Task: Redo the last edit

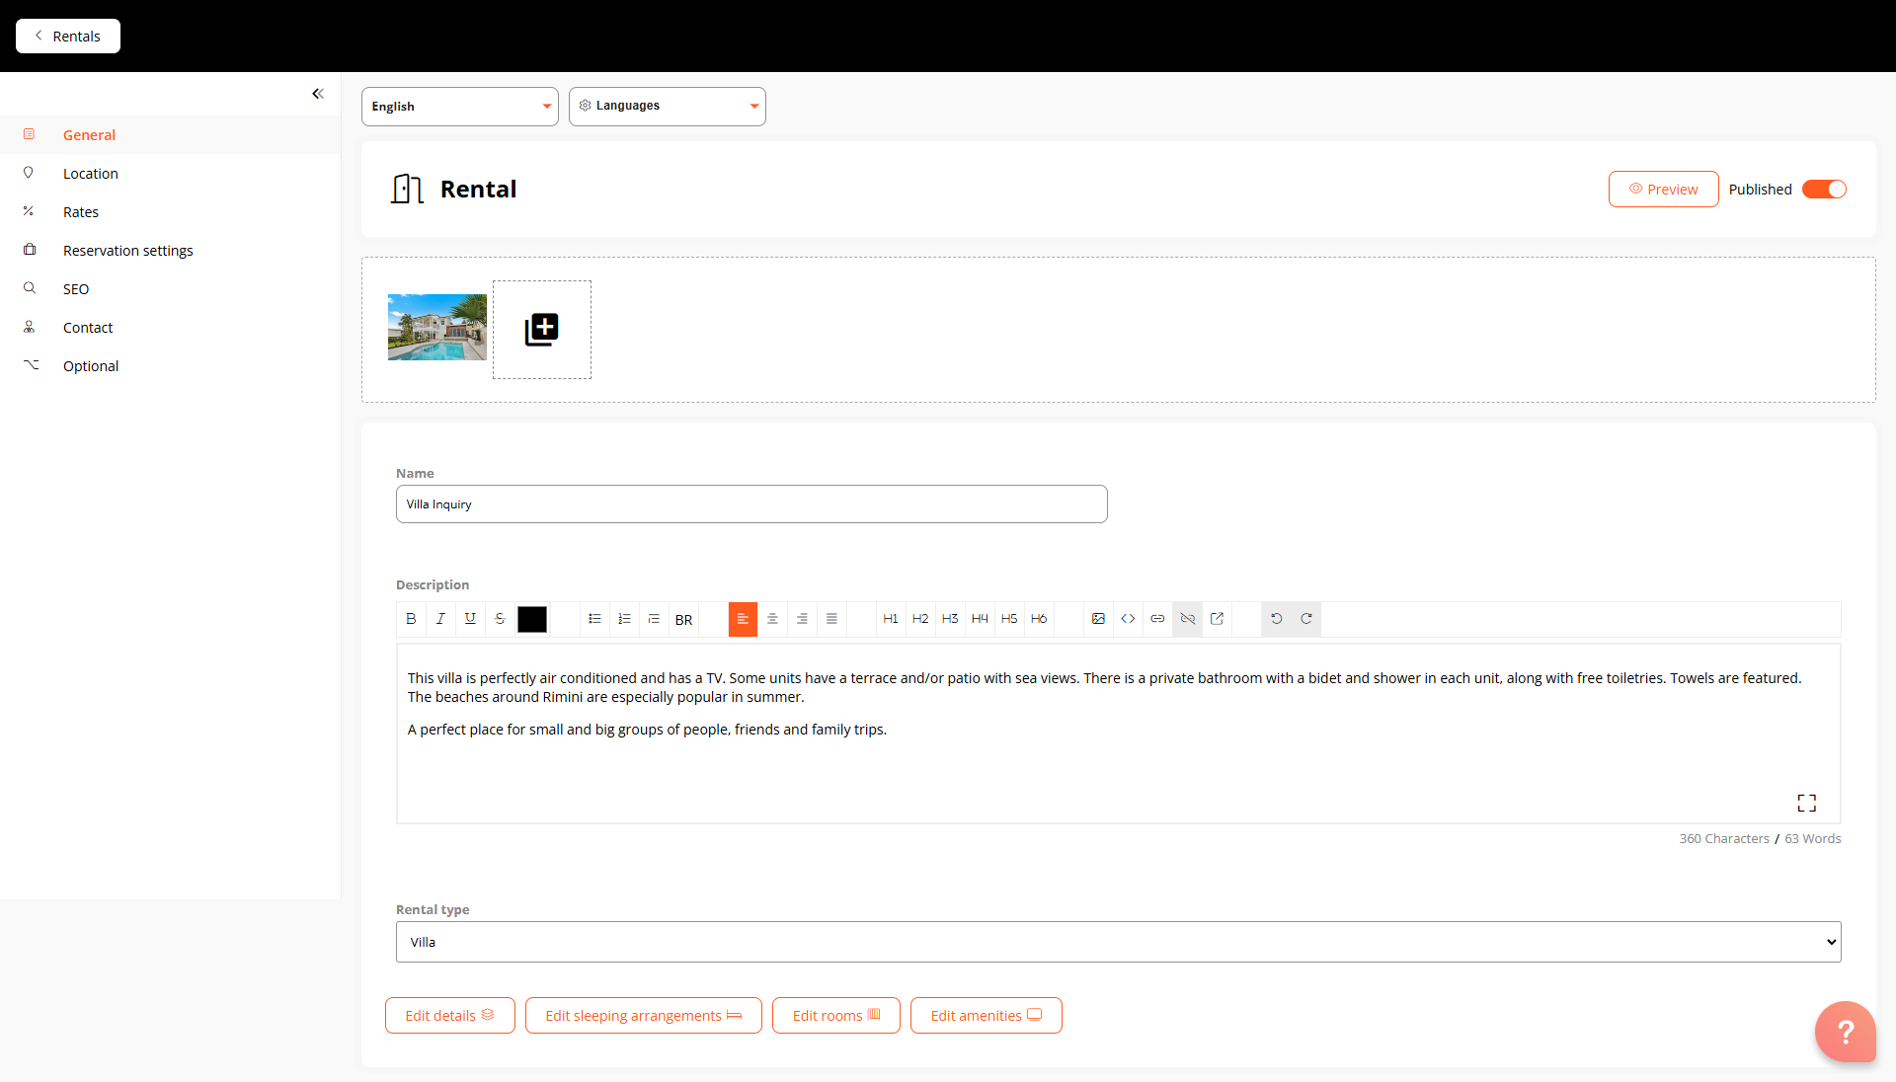Action: click(1305, 619)
